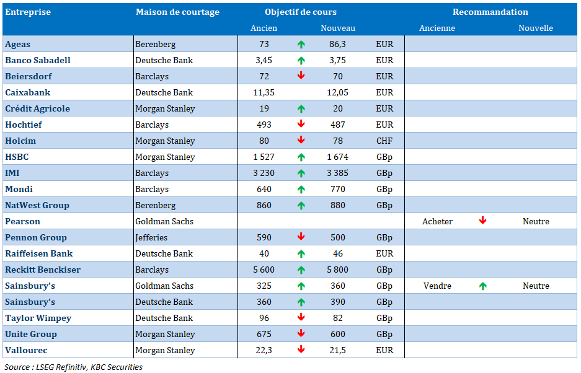The height and width of the screenshot is (373, 581).
Task: Select the Banco Sabadell company name
Action: point(37,60)
